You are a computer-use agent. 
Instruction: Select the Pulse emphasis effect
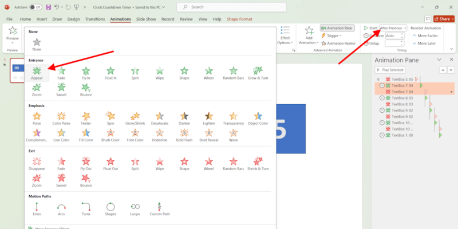(x=37, y=119)
